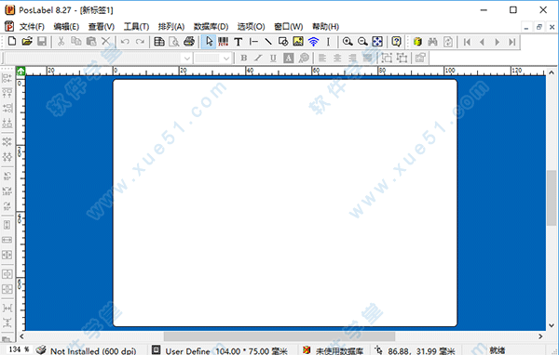The height and width of the screenshot is (355, 559).
Task: Copy the selected object
Action: coord(76,42)
